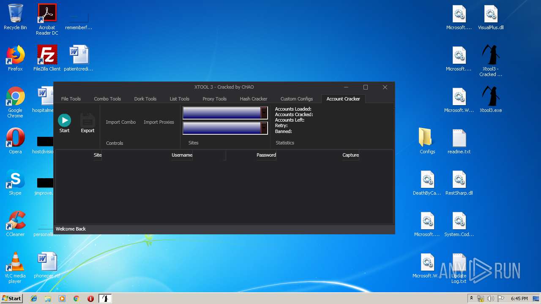Open the Recycle Bin desktop icon
This screenshot has width=541, height=304.
tap(15, 17)
